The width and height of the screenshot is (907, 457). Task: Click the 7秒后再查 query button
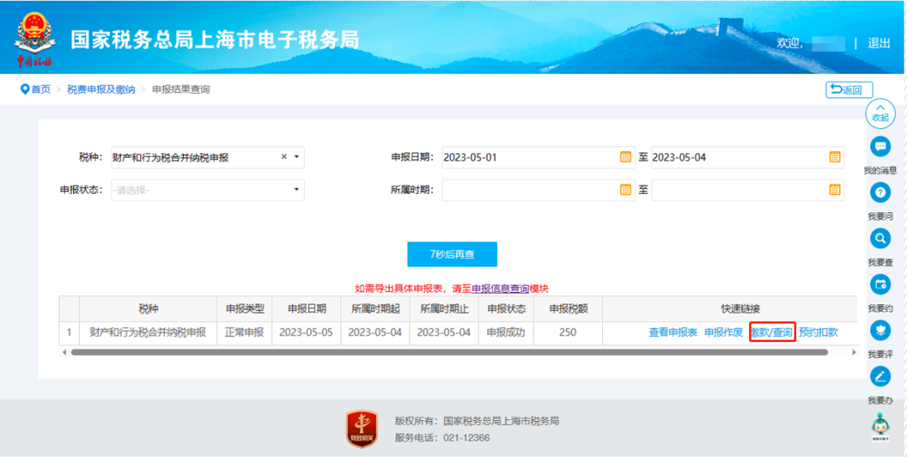(x=452, y=253)
